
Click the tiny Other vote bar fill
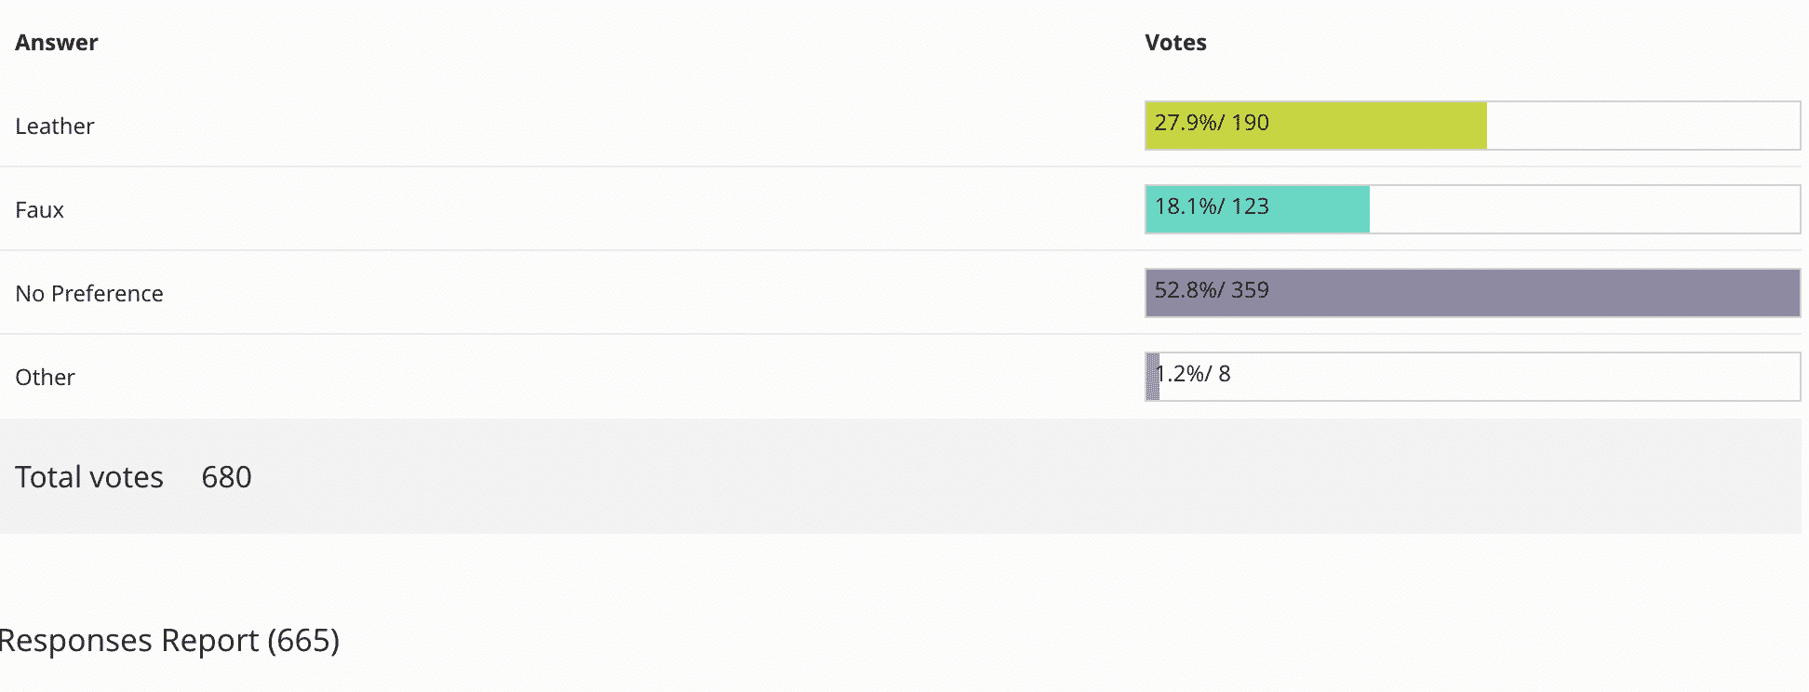[1152, 377]
